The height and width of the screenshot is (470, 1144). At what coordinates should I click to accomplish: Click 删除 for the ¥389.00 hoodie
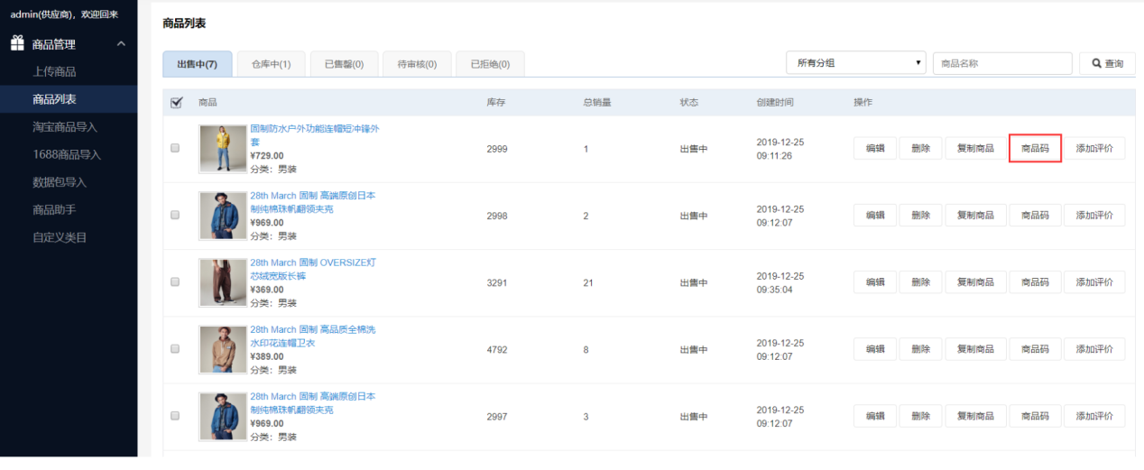click(x=920, y=349)
